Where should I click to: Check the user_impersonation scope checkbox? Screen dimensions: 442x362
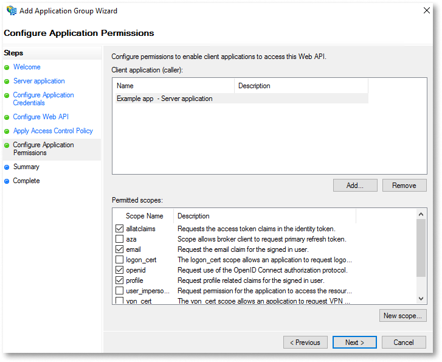[x=120, y=290]
